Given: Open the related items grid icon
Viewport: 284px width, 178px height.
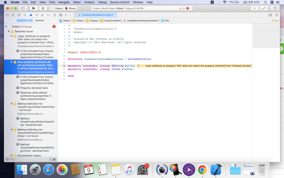Looking at the screenshot, I should click(x=61, y=15).
